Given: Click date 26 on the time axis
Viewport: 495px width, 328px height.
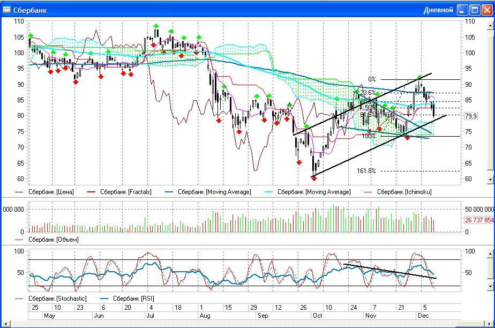Looking at the screenshot, I should point(303,308).
